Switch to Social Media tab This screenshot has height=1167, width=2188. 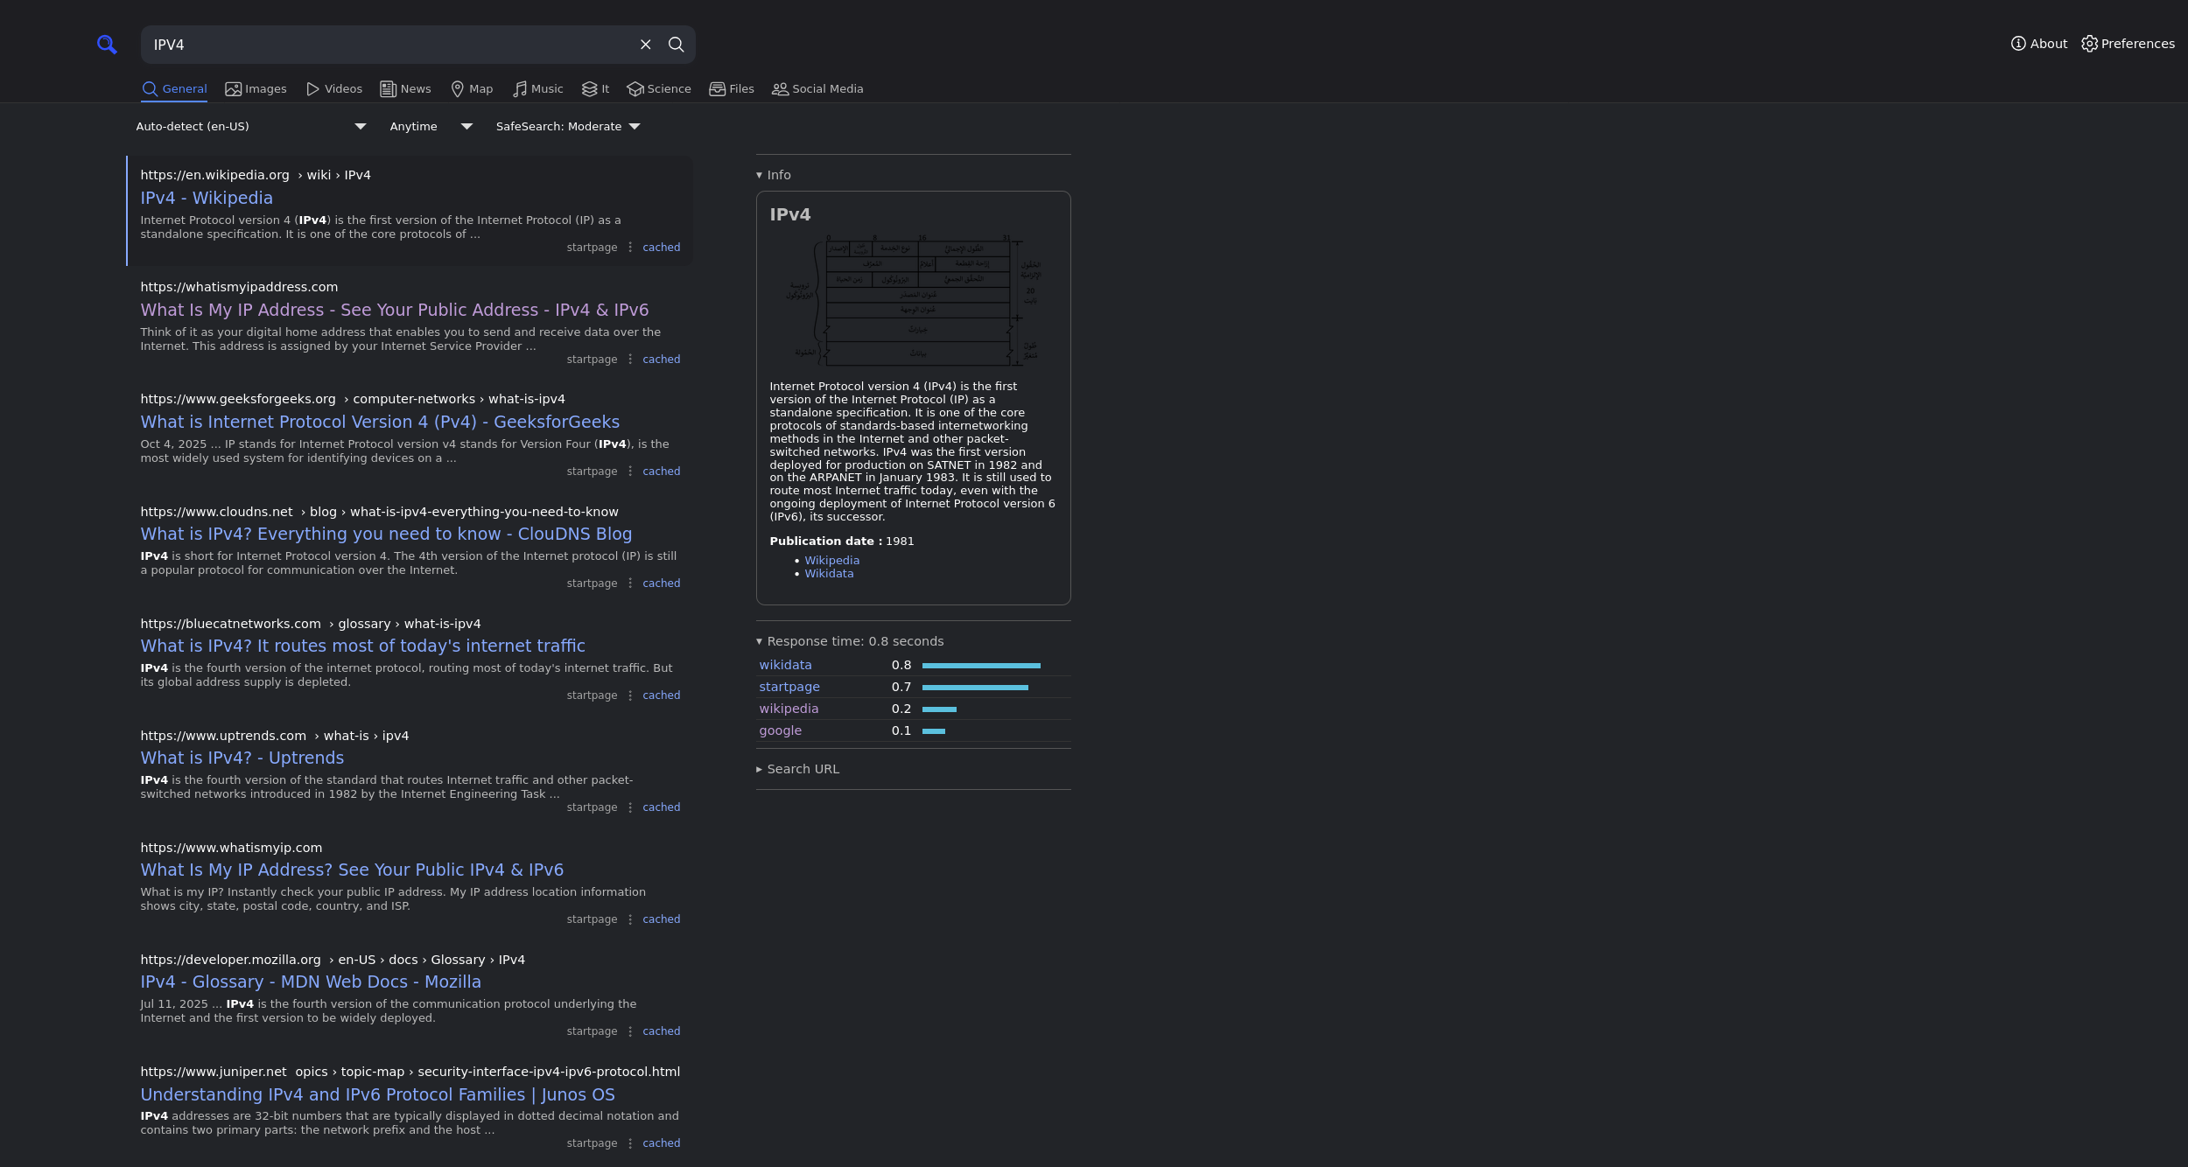click(x=817, y=89)
